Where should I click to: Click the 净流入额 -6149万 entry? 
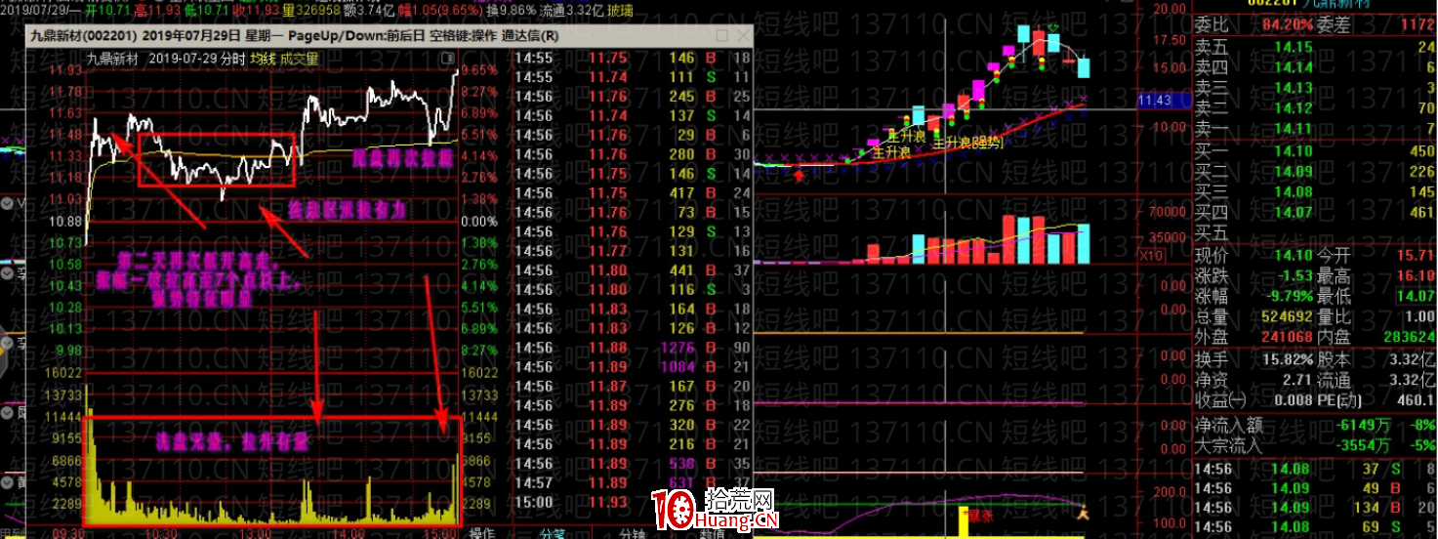(1315, 425)
